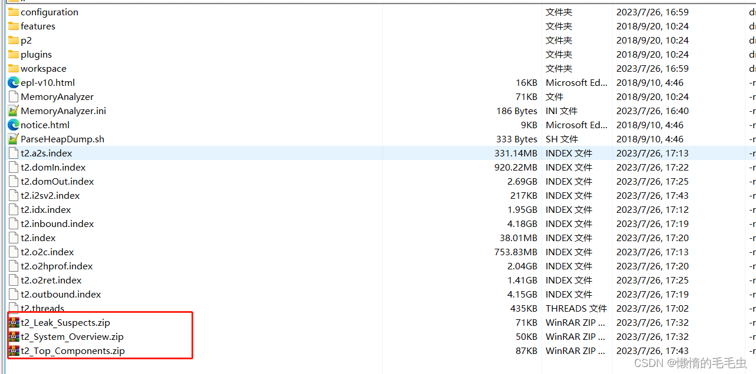
Task: Click the 753.83MB size cell
Action: point(516,252)
